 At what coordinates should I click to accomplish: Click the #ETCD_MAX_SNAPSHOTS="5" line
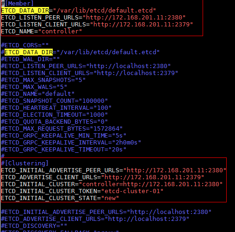click(x=43, y=80)
